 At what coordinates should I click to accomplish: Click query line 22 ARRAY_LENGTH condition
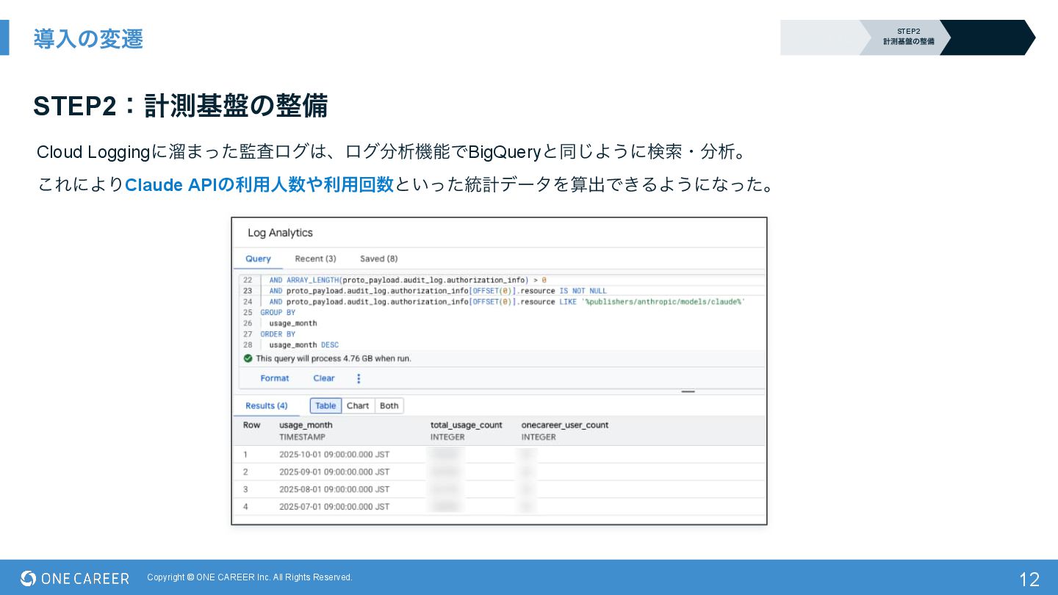(x=408, y=280)
